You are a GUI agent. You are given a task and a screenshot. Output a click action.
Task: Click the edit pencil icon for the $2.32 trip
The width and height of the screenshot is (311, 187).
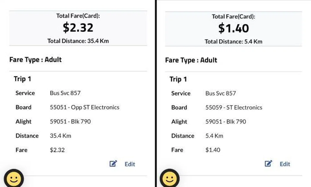113,164
